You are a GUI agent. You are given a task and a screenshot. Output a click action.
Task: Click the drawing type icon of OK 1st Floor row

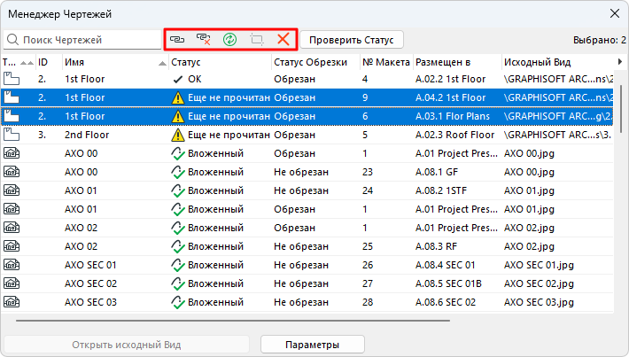[x=12, y=79]
